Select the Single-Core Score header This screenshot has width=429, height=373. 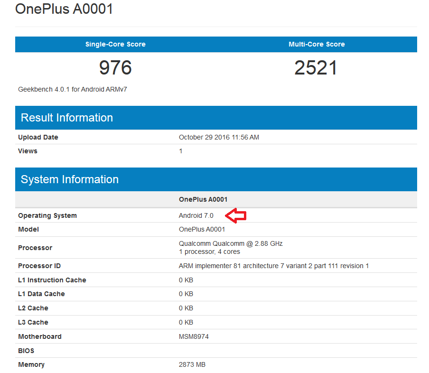[115, 44]
